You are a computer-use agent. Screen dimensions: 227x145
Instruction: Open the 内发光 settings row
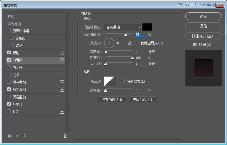point(35,68)
